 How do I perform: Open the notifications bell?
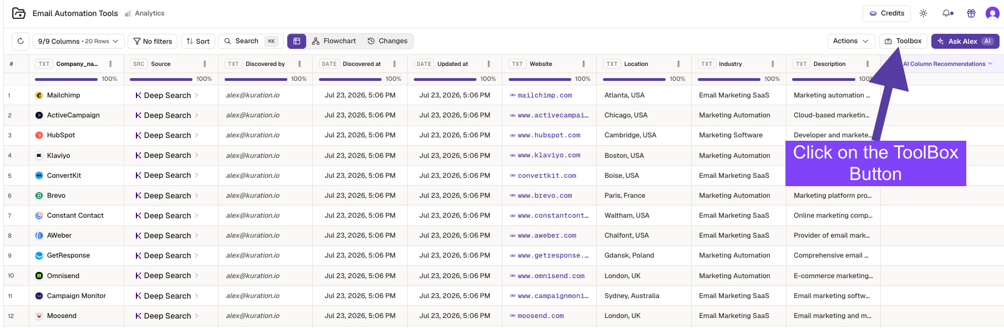point(947,13)
